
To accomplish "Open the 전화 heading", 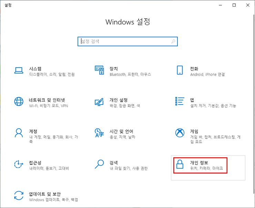I will 194,69.
